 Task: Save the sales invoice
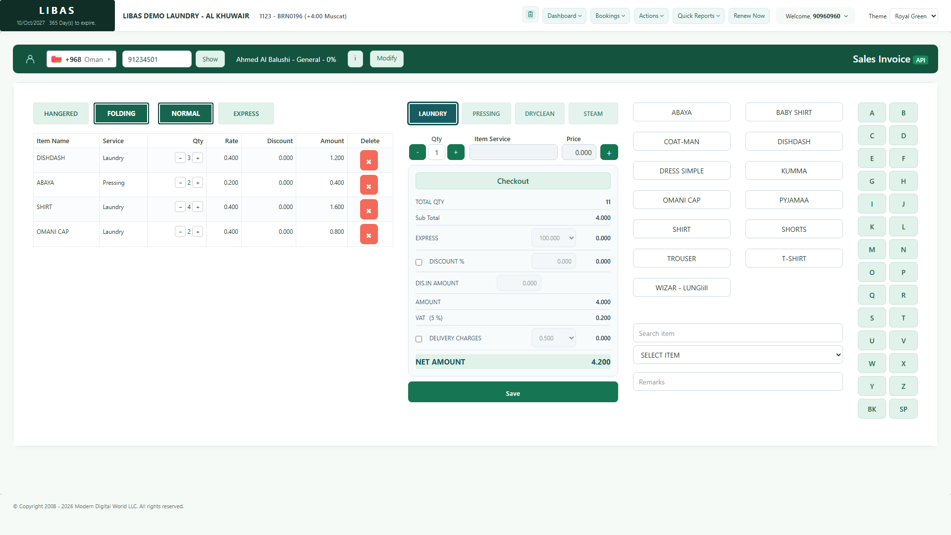click(x=513, y=392)
